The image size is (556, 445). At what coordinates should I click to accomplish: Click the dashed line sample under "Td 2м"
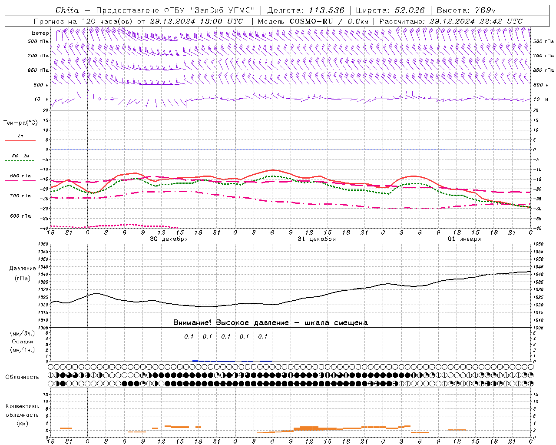[20, 161]
